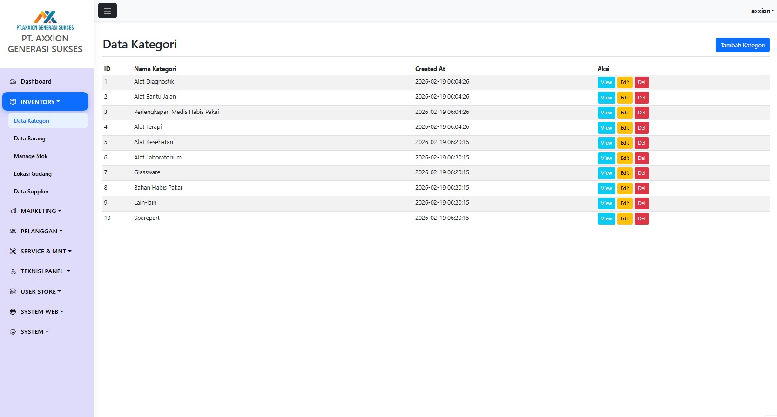This screenshot has height=417, width=777.
Task: Click the System Web globe icon
Action: click(x=13, y=312)
